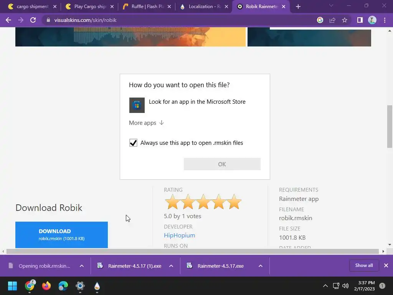Open Rainmeter-4.5.17 (1).exe download
The image size is (393, 295).
point(130,266)
